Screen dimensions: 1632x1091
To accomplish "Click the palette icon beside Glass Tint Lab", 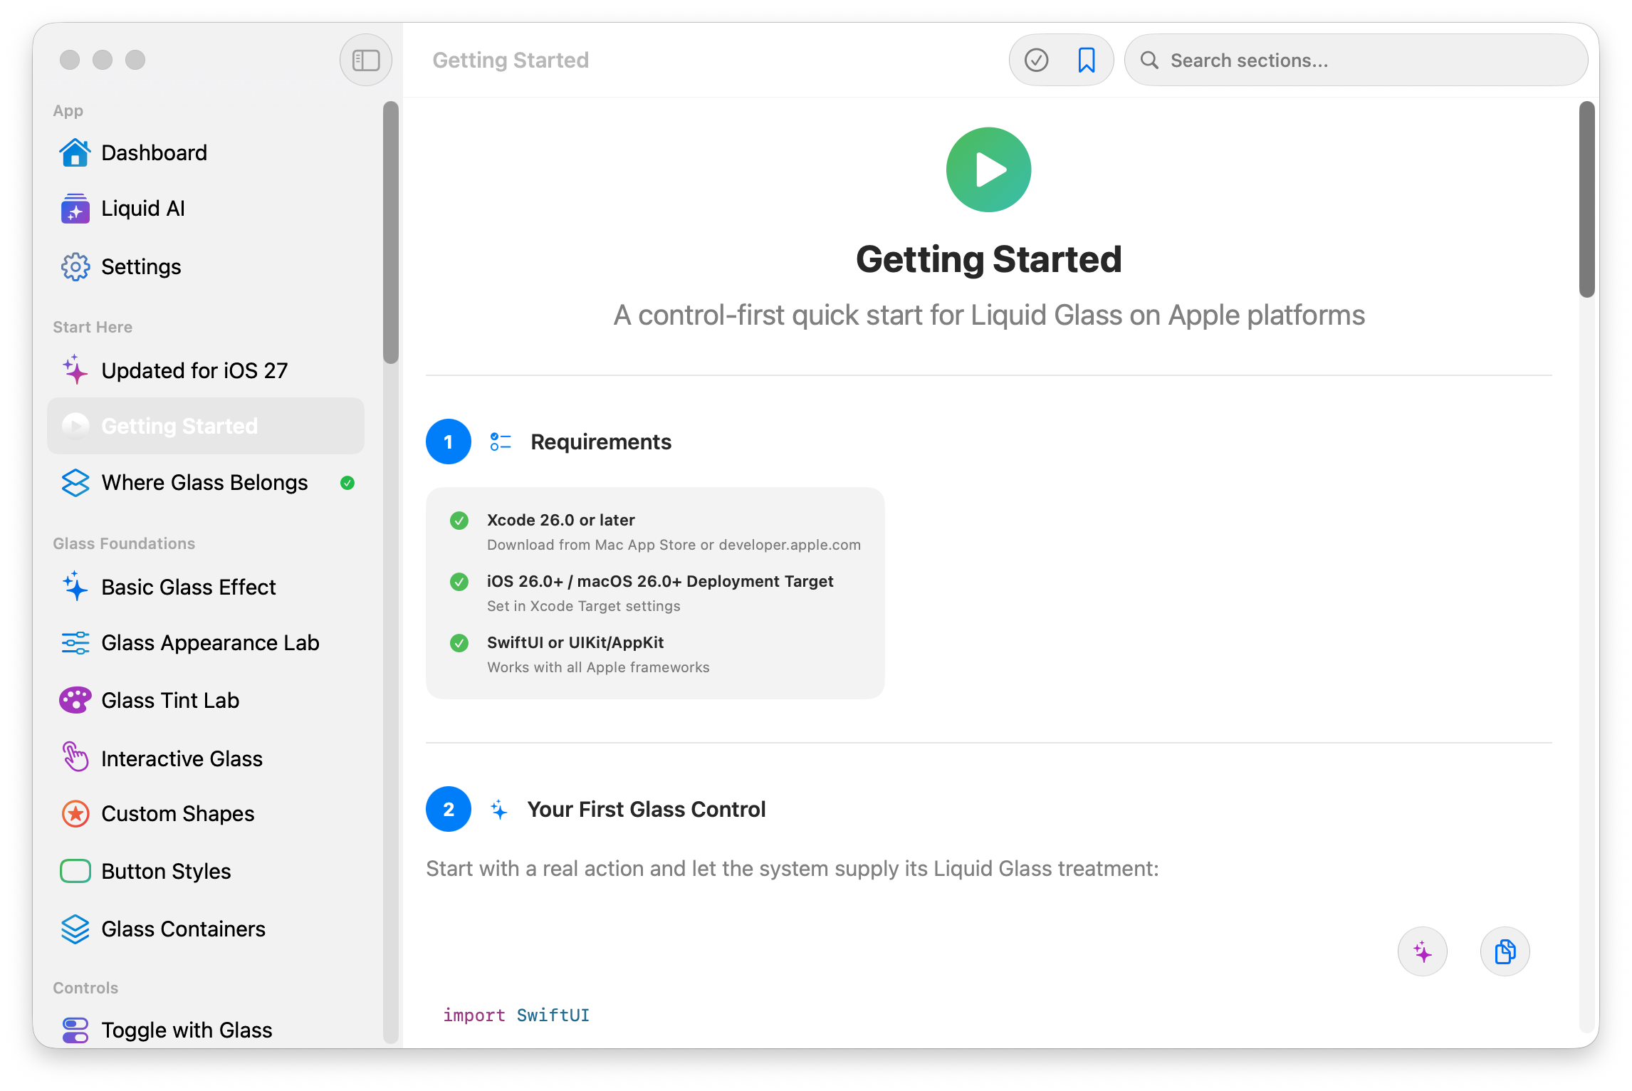I will click(x=75, y=701).
